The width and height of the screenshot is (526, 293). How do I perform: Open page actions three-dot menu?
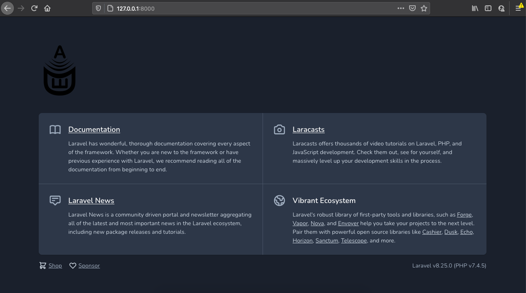401,8
